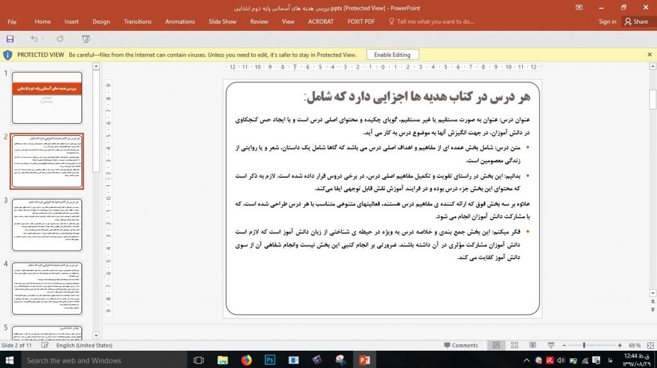Open the Transitions tab
657x368 pixels.
click(x=137, y=21)
